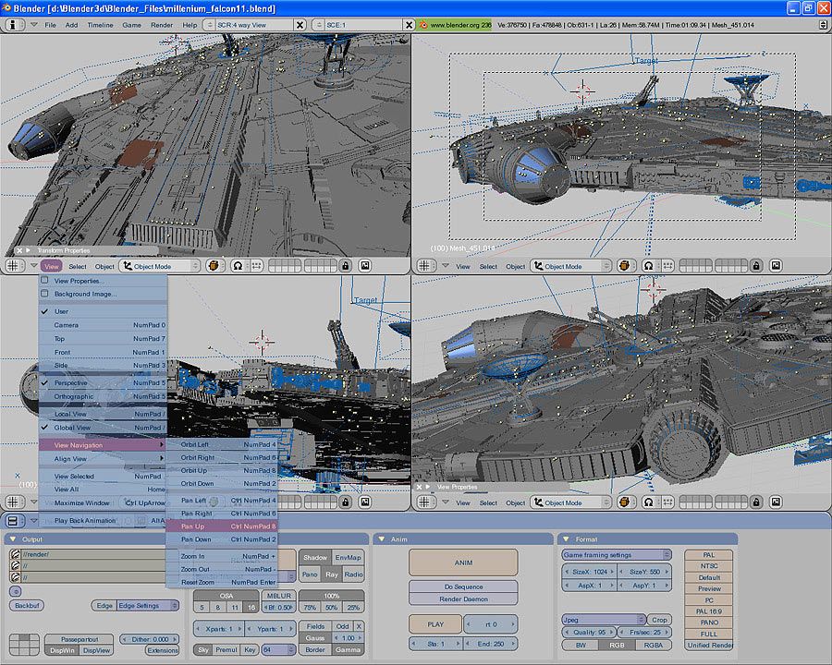Toggle the EnvMap render option
Screen dimensions: 832x665
(349, 557)
